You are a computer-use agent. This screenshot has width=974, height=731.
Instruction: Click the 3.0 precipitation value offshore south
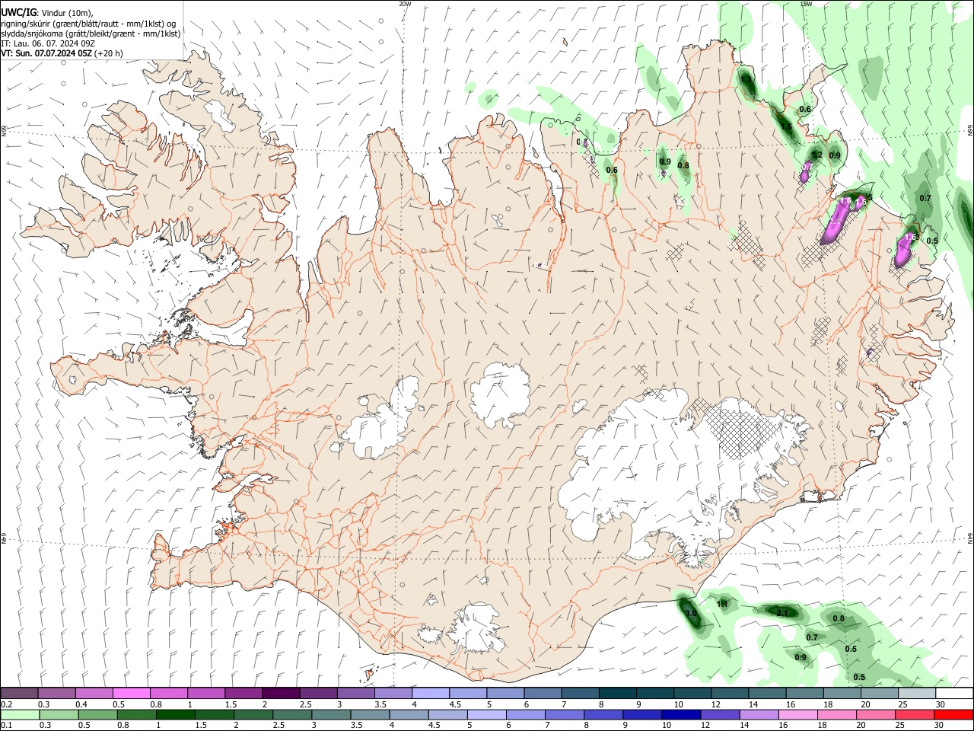(x=691, y=613)
